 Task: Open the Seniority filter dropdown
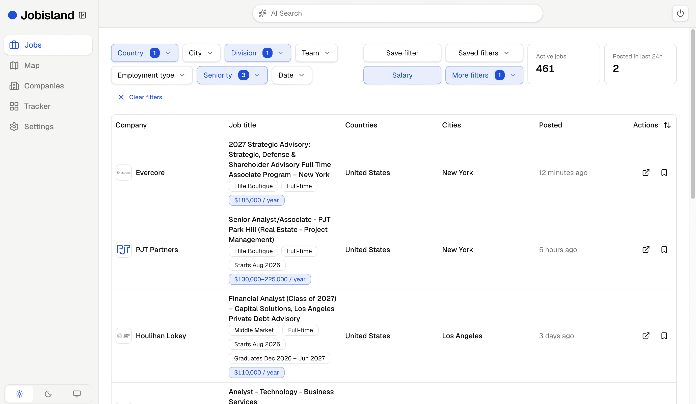click(232, 75)
